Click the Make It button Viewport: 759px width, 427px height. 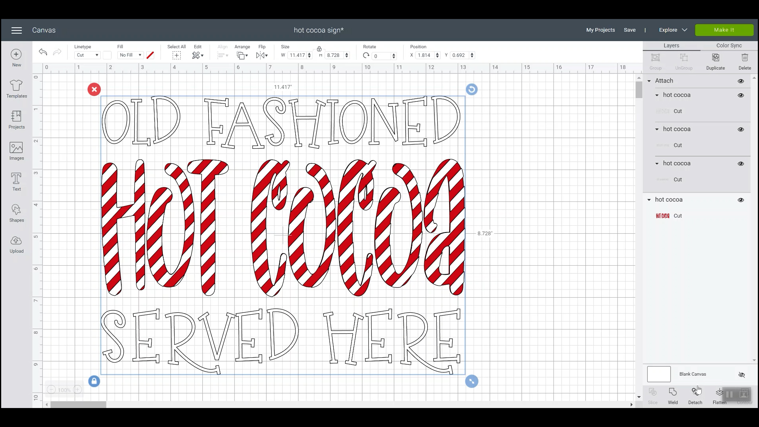[x=724, y=30]
